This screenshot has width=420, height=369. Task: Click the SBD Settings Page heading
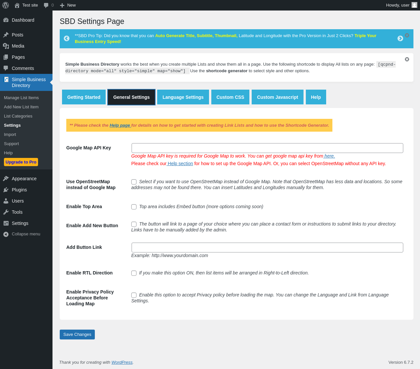click(x=92, y=21)
